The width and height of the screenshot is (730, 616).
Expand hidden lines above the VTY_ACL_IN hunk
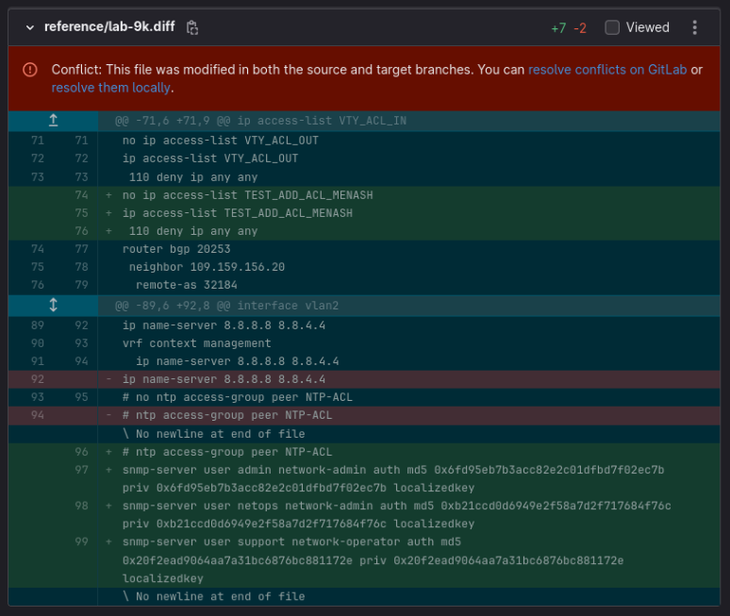[53, 121]
